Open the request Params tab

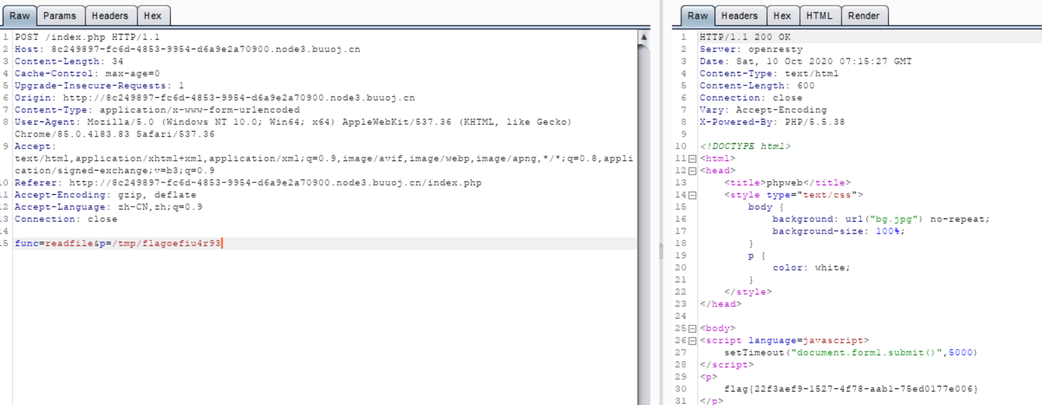coord(60,15)
